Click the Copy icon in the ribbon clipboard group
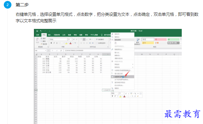203x124 pixels. [x=42, y=41]
